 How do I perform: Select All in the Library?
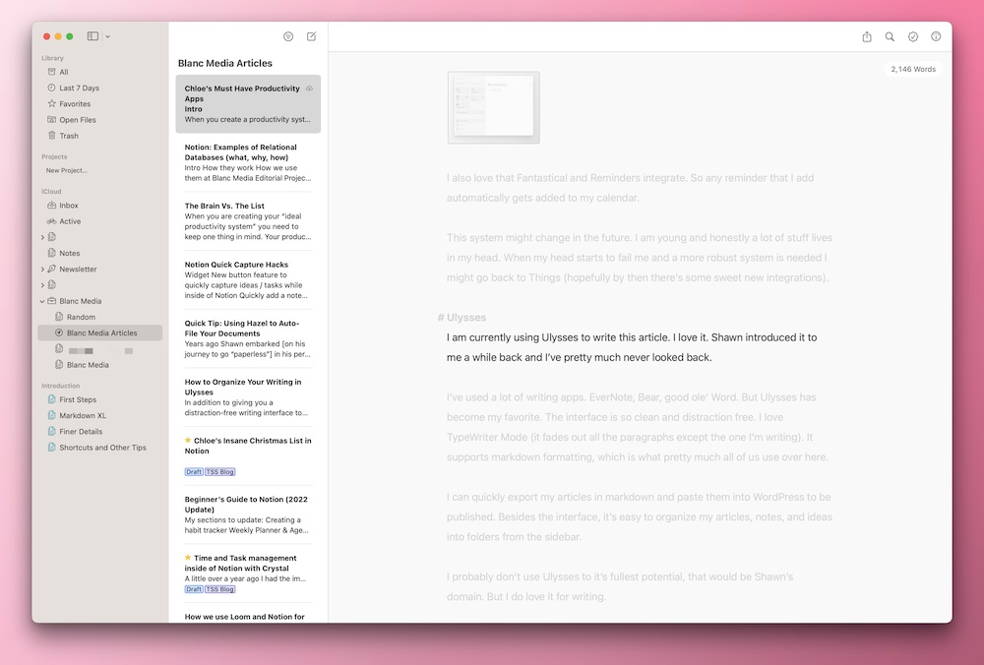coord(100,72)
